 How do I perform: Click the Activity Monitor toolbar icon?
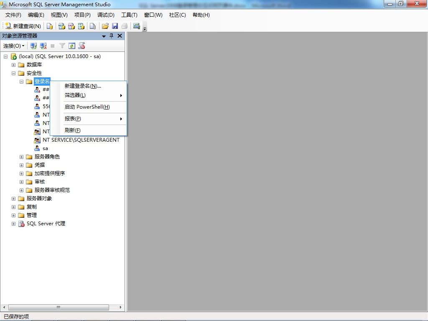click(x=137, y=26)
